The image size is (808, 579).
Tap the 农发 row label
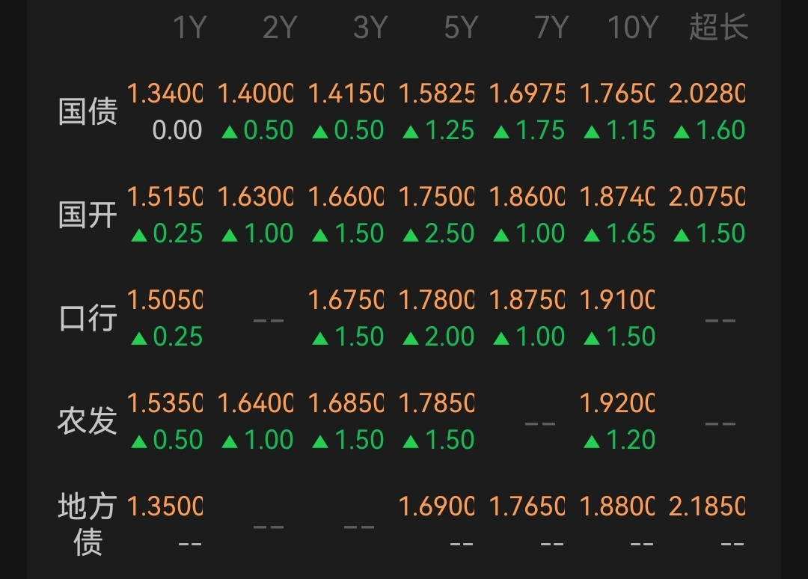[x=88, y=421]
